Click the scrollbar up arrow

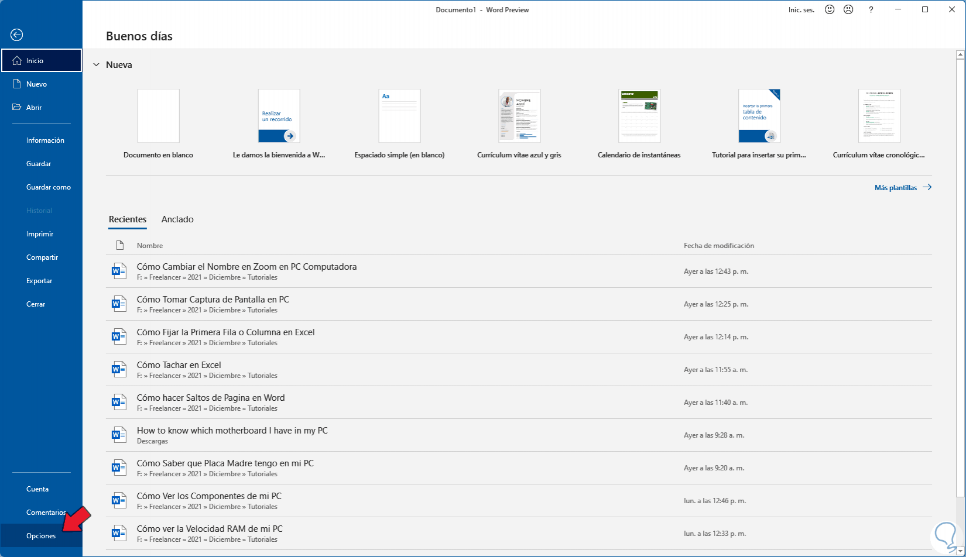960,55
